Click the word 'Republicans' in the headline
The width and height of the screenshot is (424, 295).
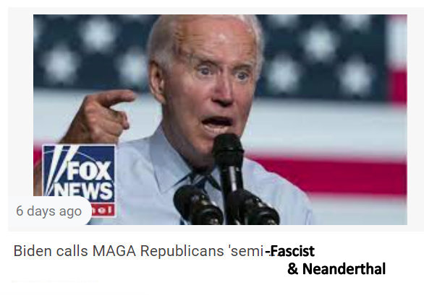182,251
